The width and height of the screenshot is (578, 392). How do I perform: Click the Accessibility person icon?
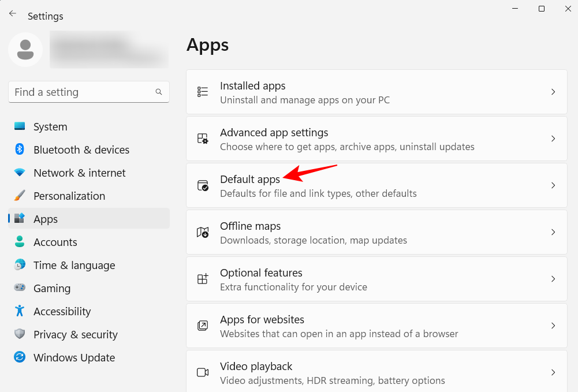19,311
